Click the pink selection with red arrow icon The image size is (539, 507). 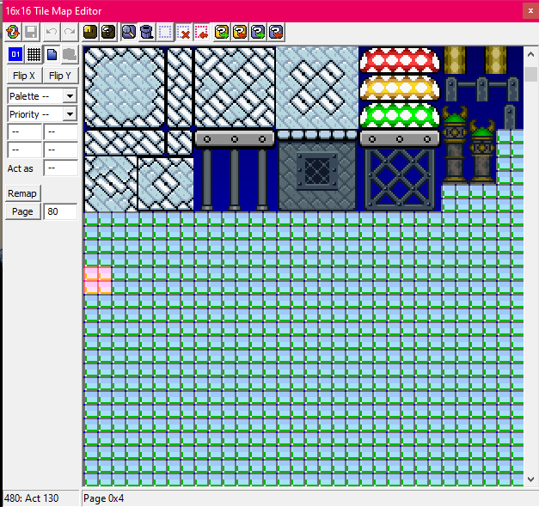(201, 33)
